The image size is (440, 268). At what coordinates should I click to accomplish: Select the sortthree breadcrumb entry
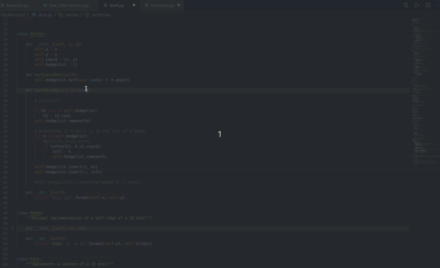[101, 15]
